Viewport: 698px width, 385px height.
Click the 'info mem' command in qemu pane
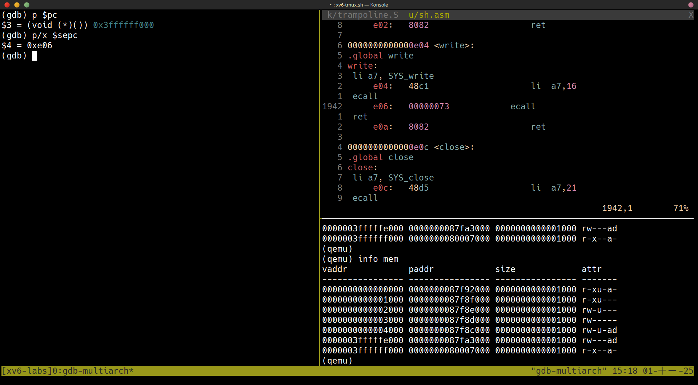pyautogui.click(x=378, y=259)
